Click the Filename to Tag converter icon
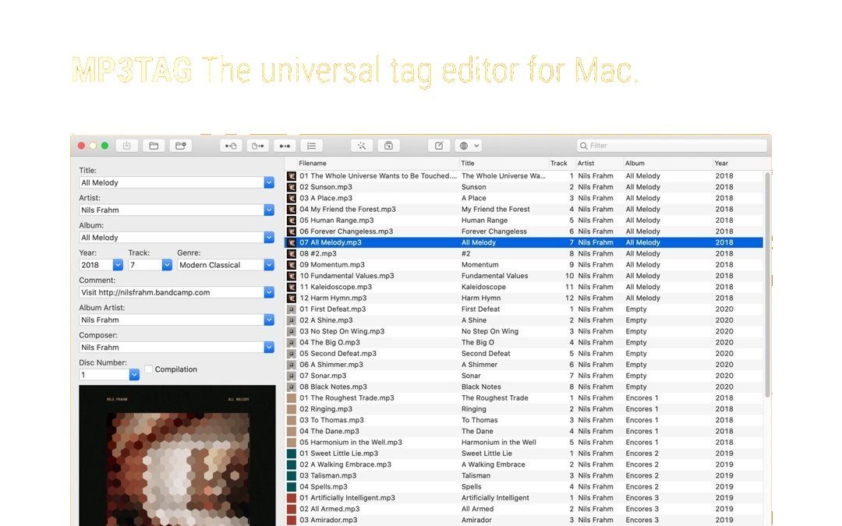The height and width of the screenshot is (526, 842). [x=258, y=146]
